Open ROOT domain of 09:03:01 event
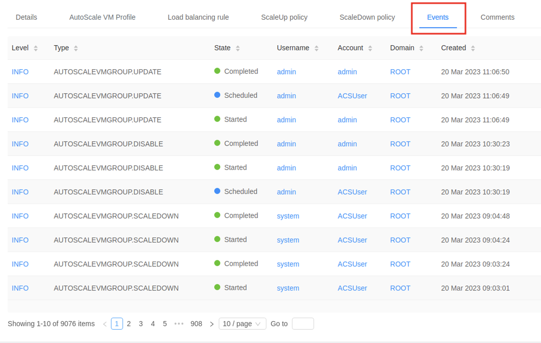Image resolution: width=541 pixels, height=343 pixels. tap(400, 289)
